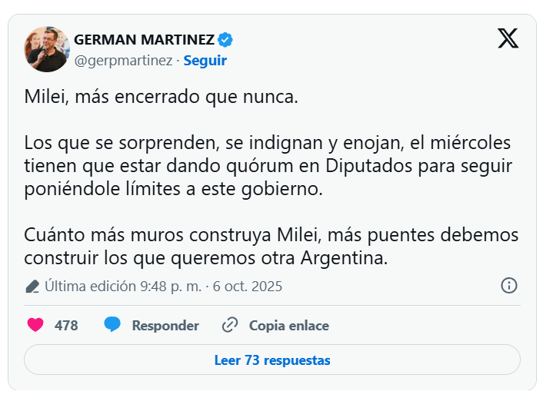Open Leer 73 respuestas
This screenshot has height=401, width=543.
pos(271,360)
